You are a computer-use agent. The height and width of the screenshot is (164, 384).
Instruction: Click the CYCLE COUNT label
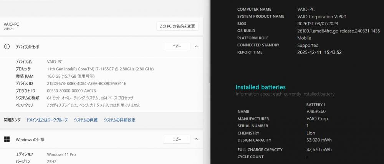[250, 157]
